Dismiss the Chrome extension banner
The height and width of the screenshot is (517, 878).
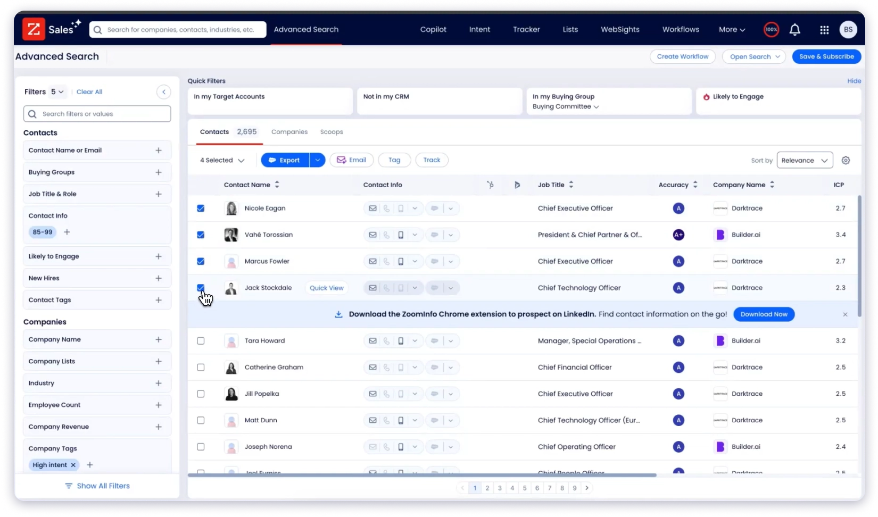click(845, 314)
